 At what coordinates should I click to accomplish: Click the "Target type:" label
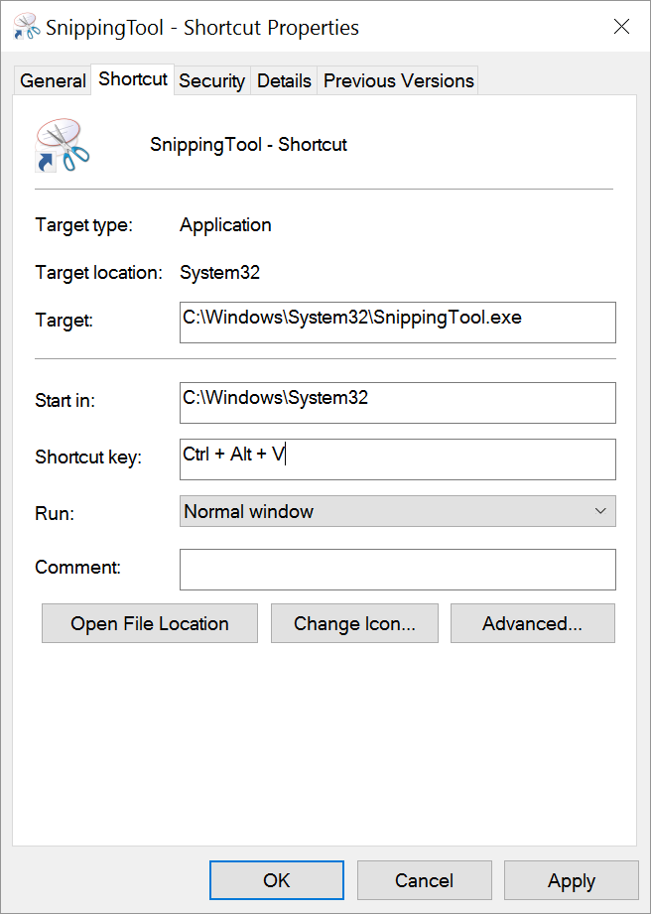84,225
